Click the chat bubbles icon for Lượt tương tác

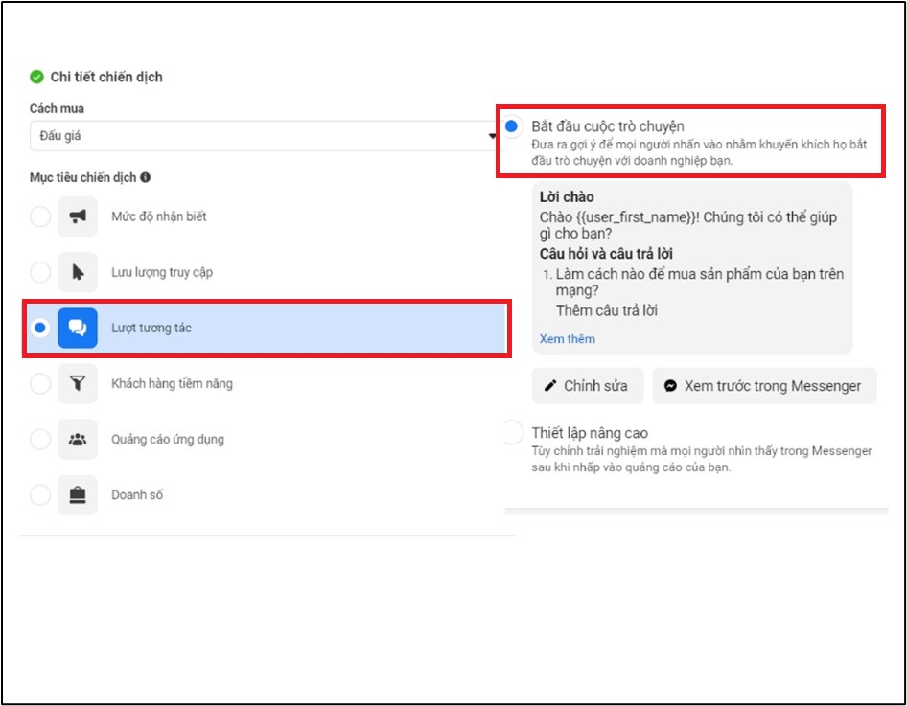click(x=78, y=328)
